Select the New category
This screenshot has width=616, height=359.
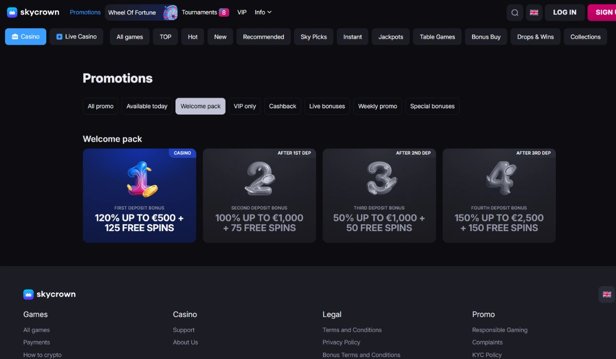220,37
